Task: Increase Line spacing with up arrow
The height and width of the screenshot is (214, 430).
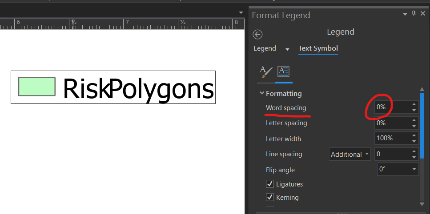Action: tap(414, 151)
